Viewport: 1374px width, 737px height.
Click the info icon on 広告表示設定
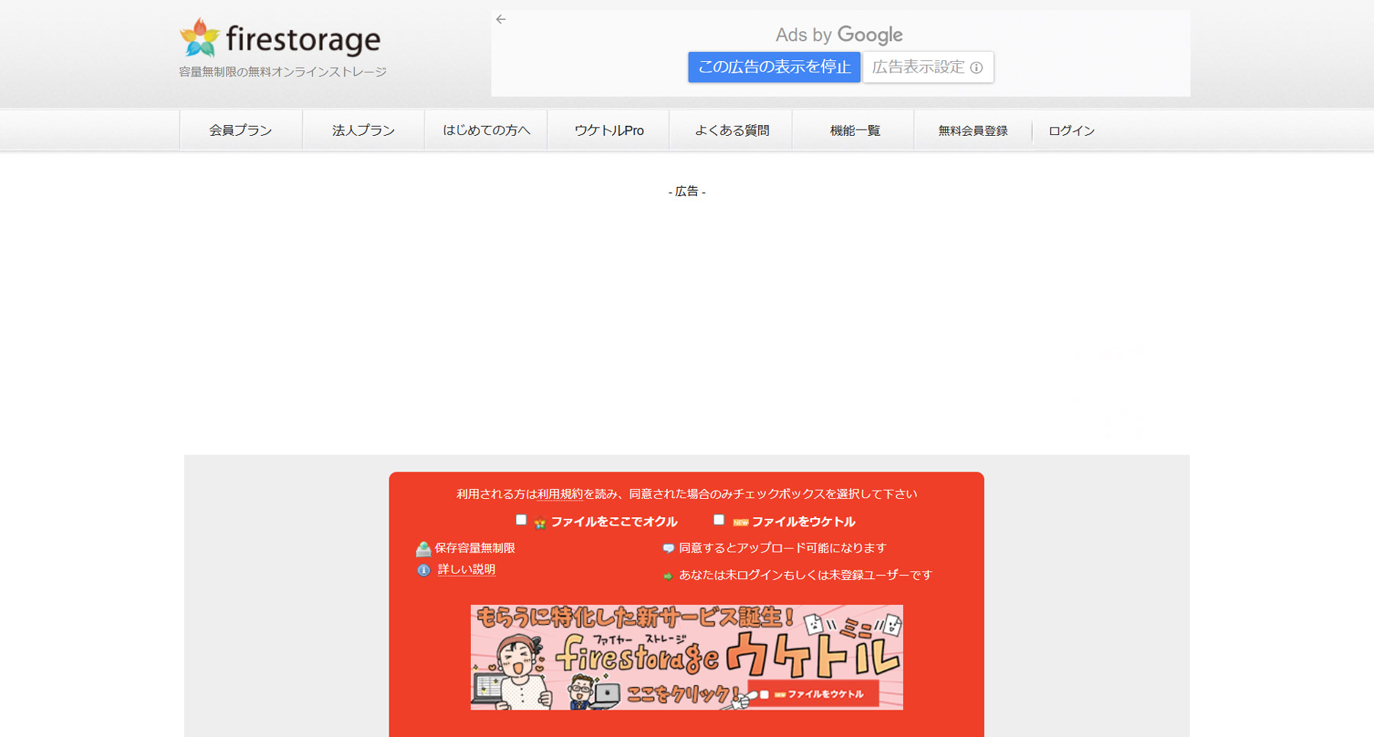coord(976,68)
